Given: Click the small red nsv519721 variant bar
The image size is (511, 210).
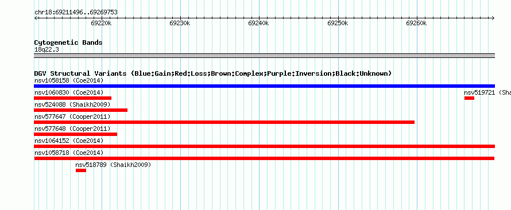Looking at the screenshot, I should (469, 98).
